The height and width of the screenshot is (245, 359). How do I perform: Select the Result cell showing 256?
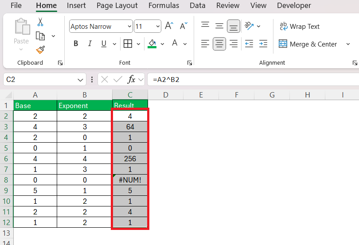[x=130, y=159]
